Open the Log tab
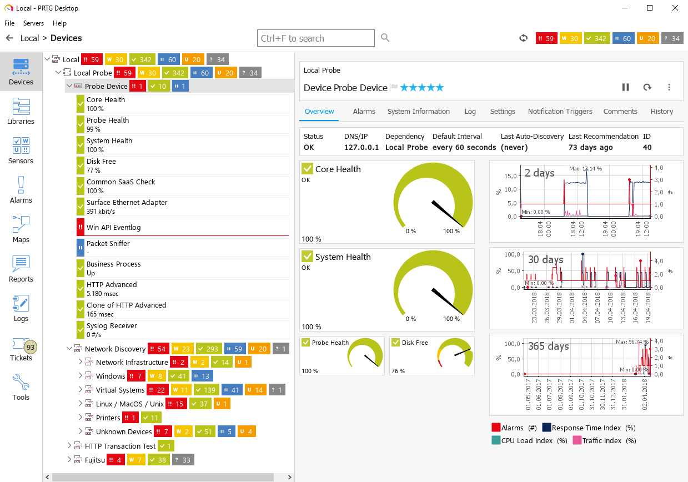Screen dimensions: 688x482 pyautogui.click(x=470, y=111)
